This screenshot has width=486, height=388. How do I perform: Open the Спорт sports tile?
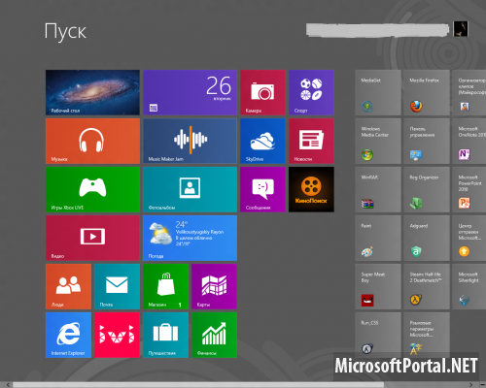pos(311,92)
